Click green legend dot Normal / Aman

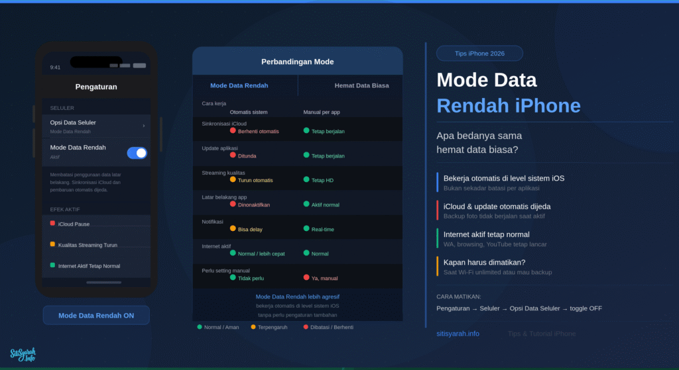[200, 327]
